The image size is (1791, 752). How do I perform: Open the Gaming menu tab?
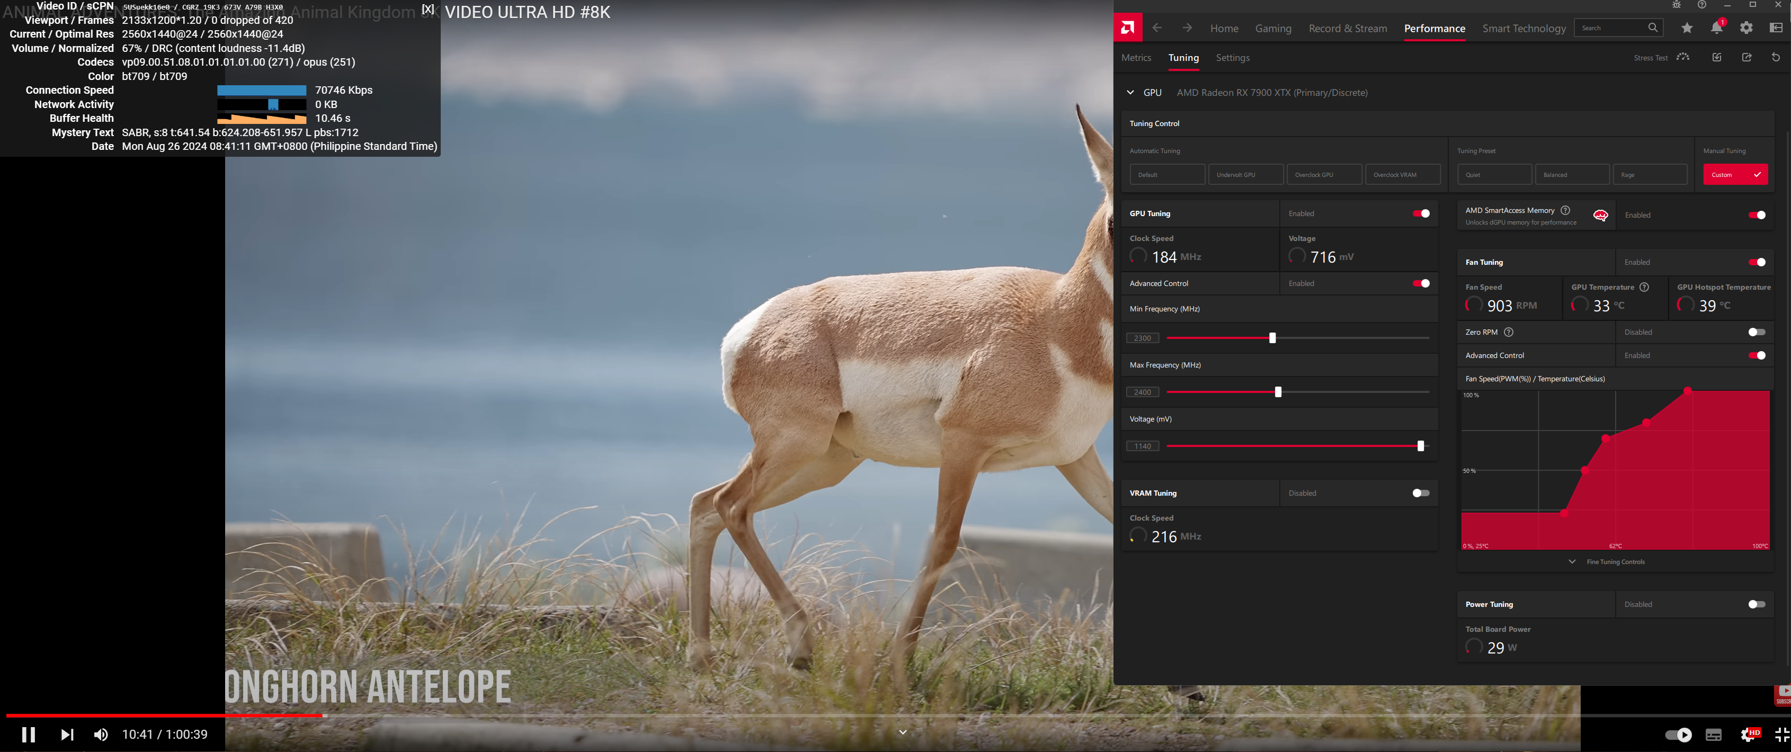click(1273, 29)
